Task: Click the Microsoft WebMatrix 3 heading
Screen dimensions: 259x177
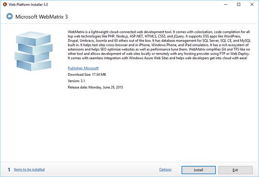Action: pos(41,17)
